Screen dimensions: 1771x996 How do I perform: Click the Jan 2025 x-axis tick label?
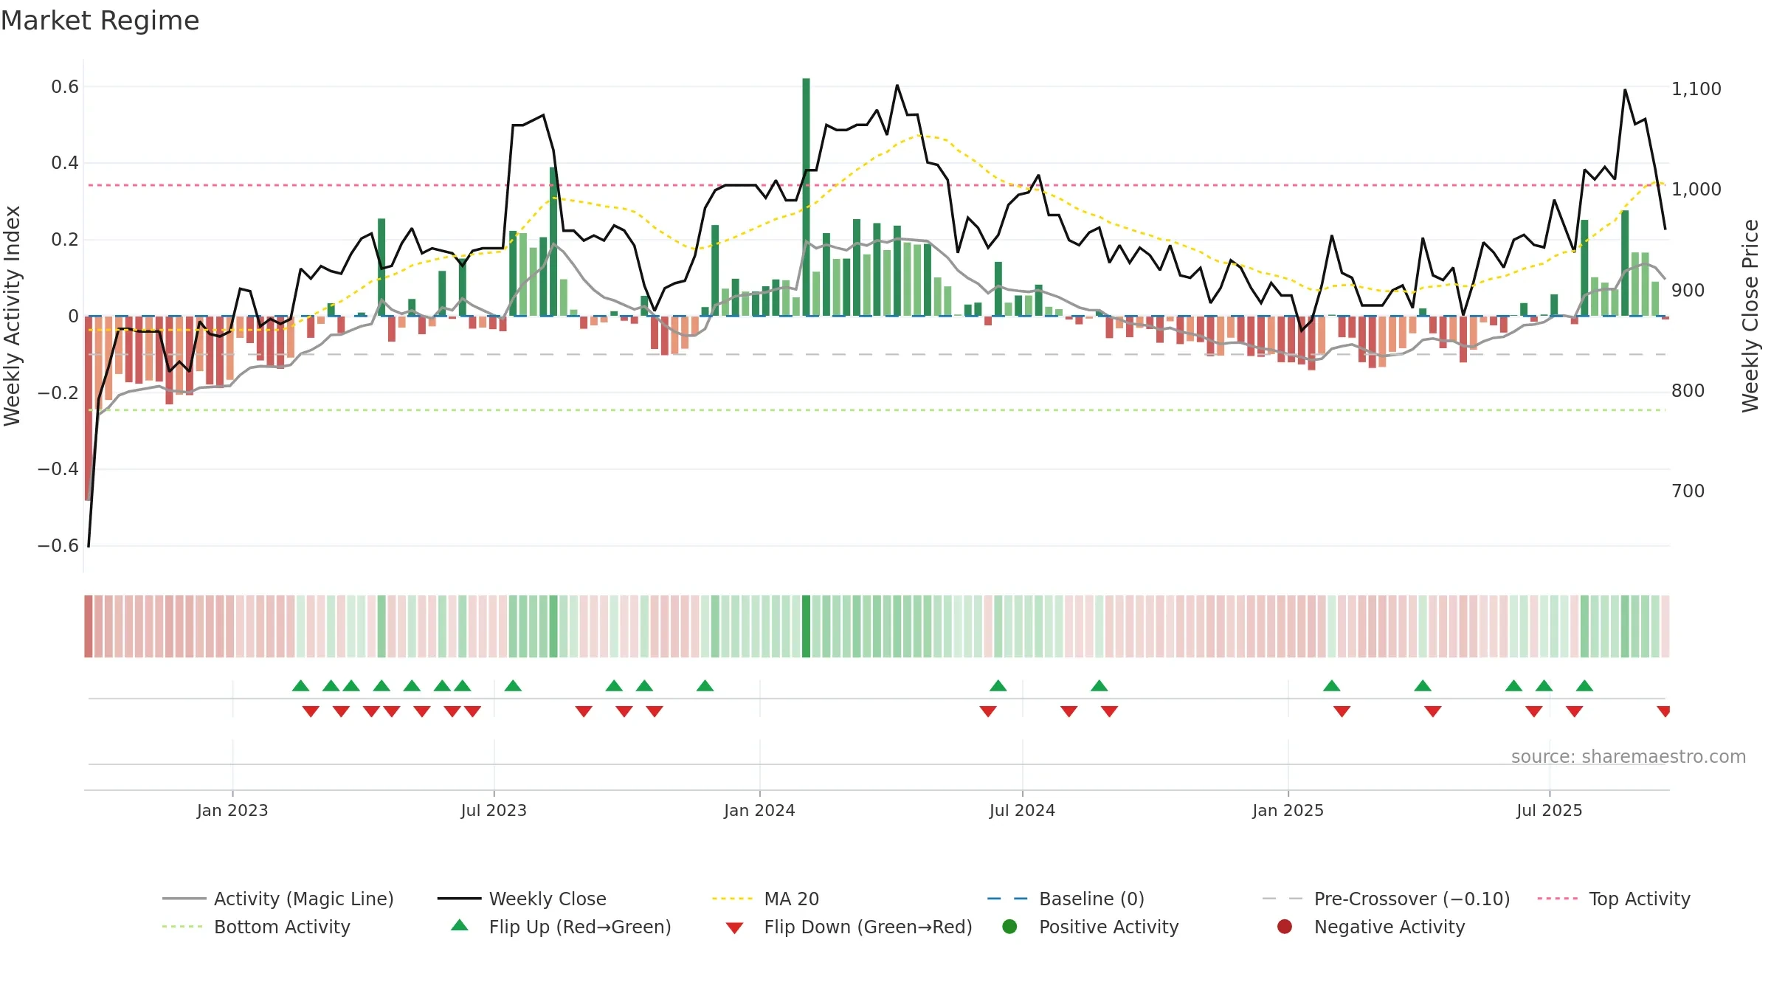pyautogui.click(x=1288, y=810)
